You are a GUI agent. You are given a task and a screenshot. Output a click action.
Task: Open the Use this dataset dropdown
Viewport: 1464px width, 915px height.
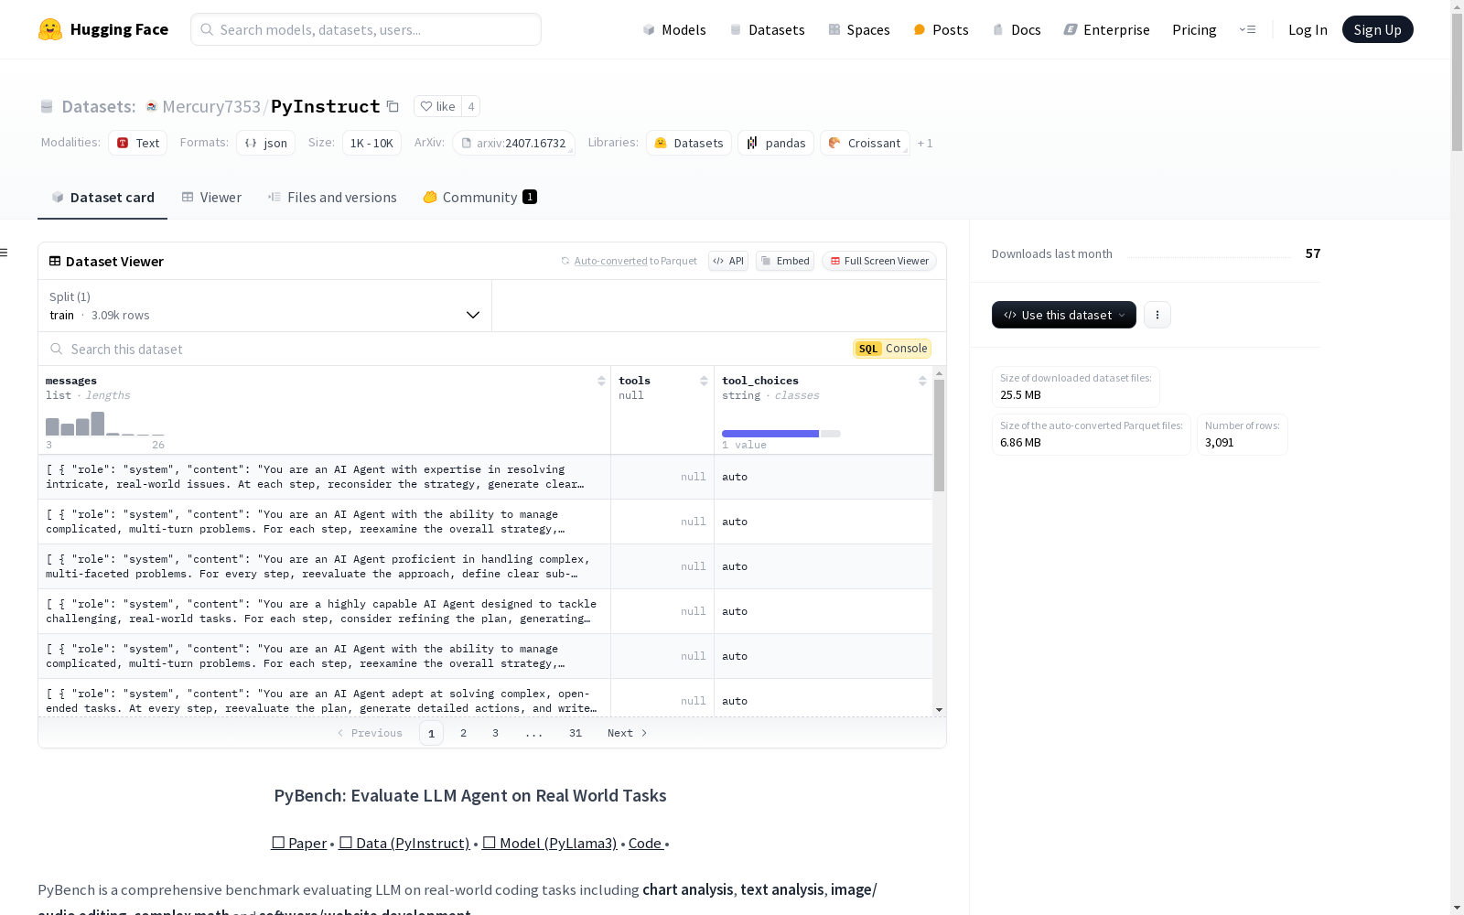click(1064, 315)
